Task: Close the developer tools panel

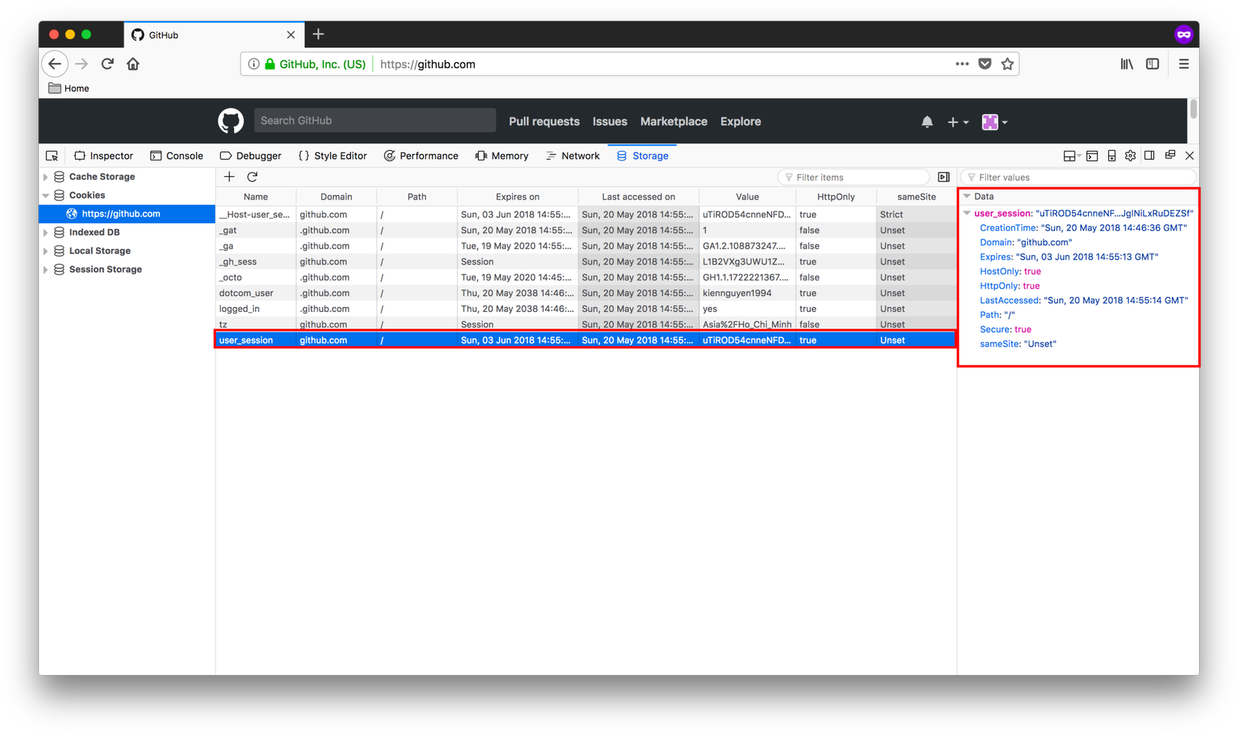Action: pyautogui.click(x=1189, y=156)
